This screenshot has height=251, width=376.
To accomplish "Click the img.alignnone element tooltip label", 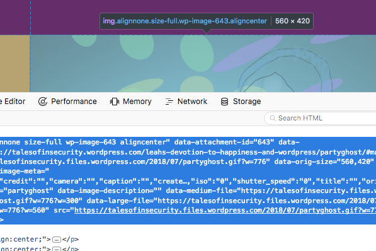I will pos(185,21).
